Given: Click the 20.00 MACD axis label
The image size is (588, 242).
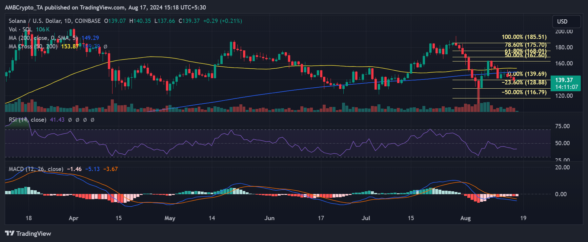Looking at the screenshot, I should [562, 167].
